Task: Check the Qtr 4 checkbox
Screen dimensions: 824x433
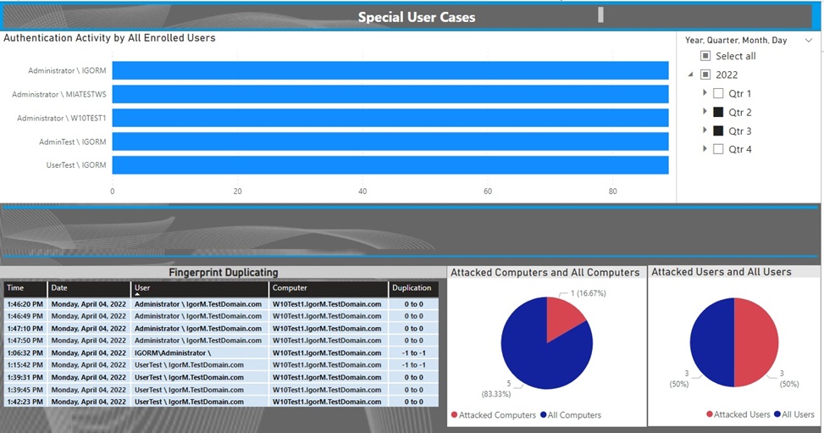Action: click(718, 149)
